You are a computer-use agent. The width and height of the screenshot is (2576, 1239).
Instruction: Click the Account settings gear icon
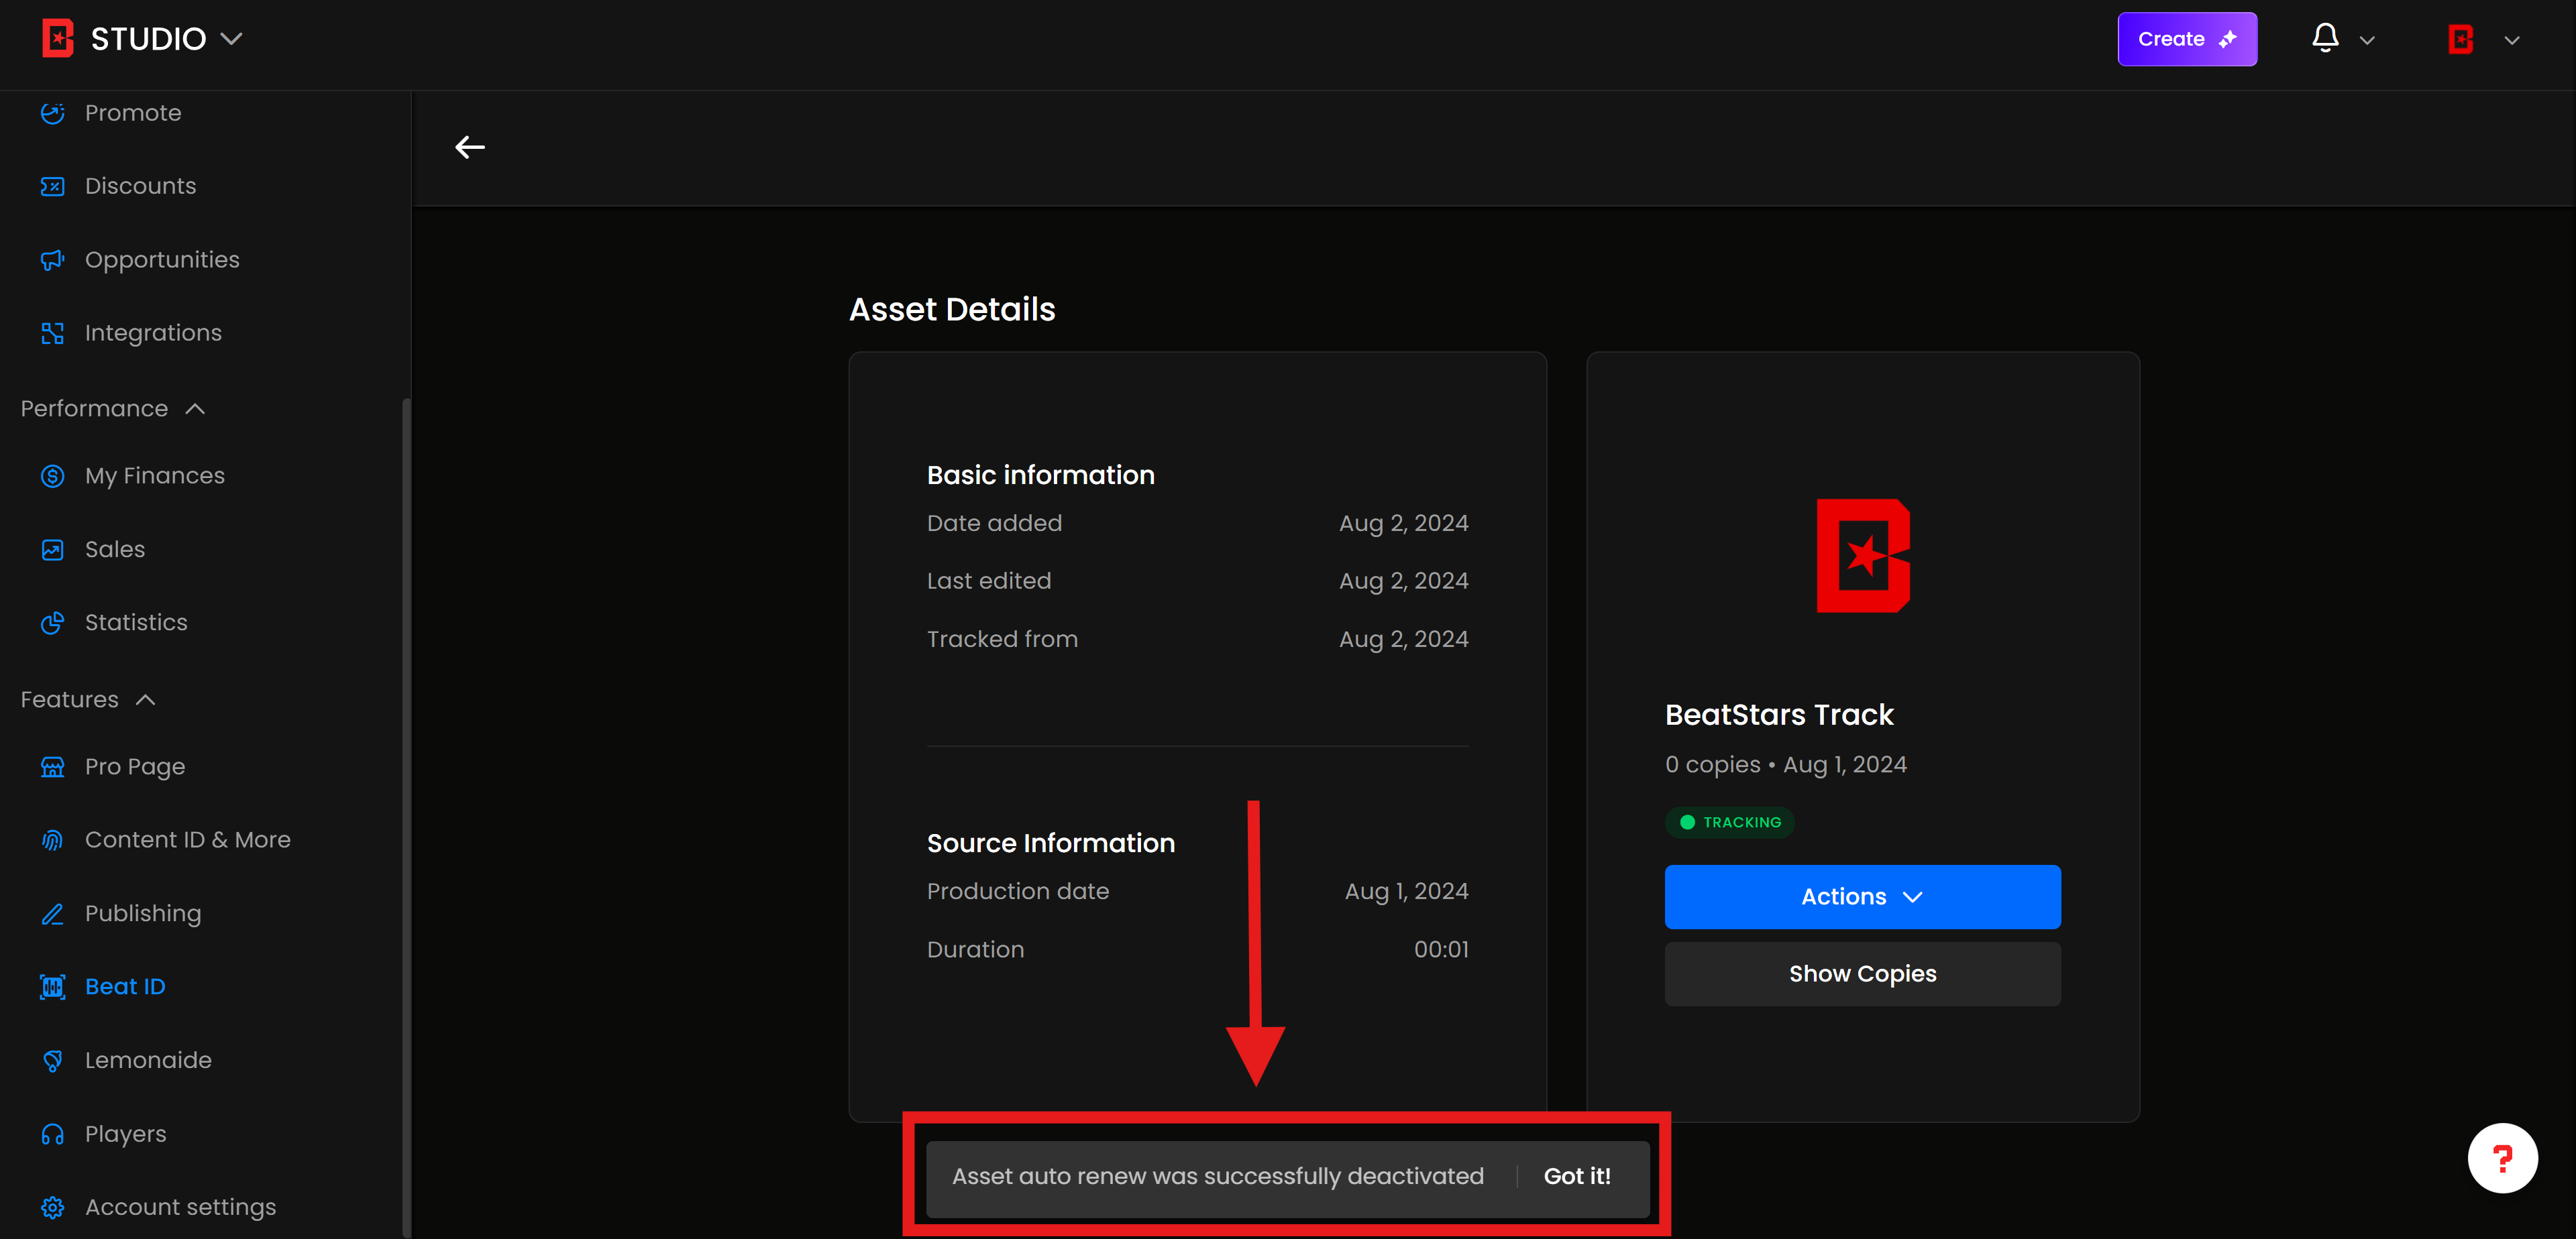point(53,1207)
